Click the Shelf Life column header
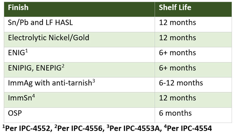 pos(193,9)
